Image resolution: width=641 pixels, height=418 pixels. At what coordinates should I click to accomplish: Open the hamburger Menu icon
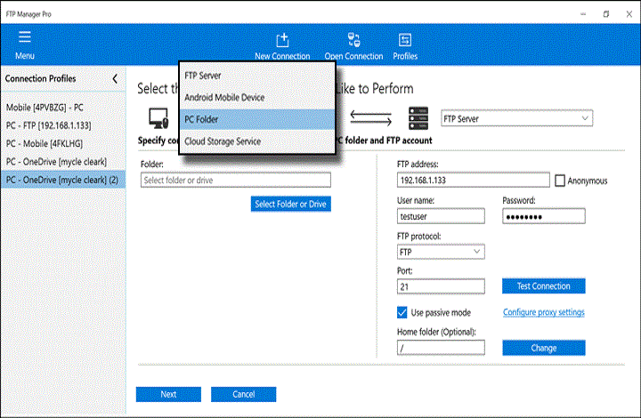tap(24, 37)
